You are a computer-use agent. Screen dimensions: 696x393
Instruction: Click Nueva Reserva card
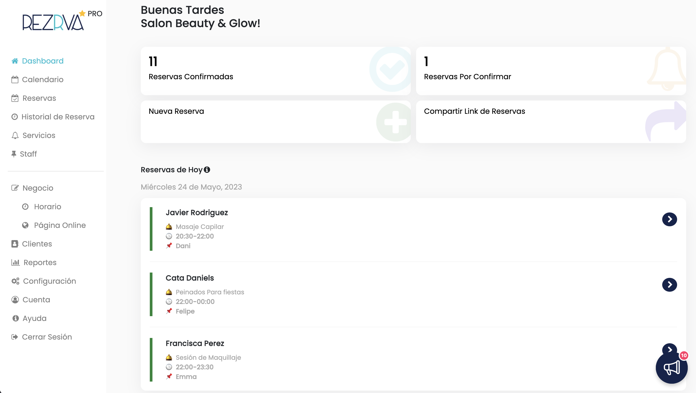point(176,111)
